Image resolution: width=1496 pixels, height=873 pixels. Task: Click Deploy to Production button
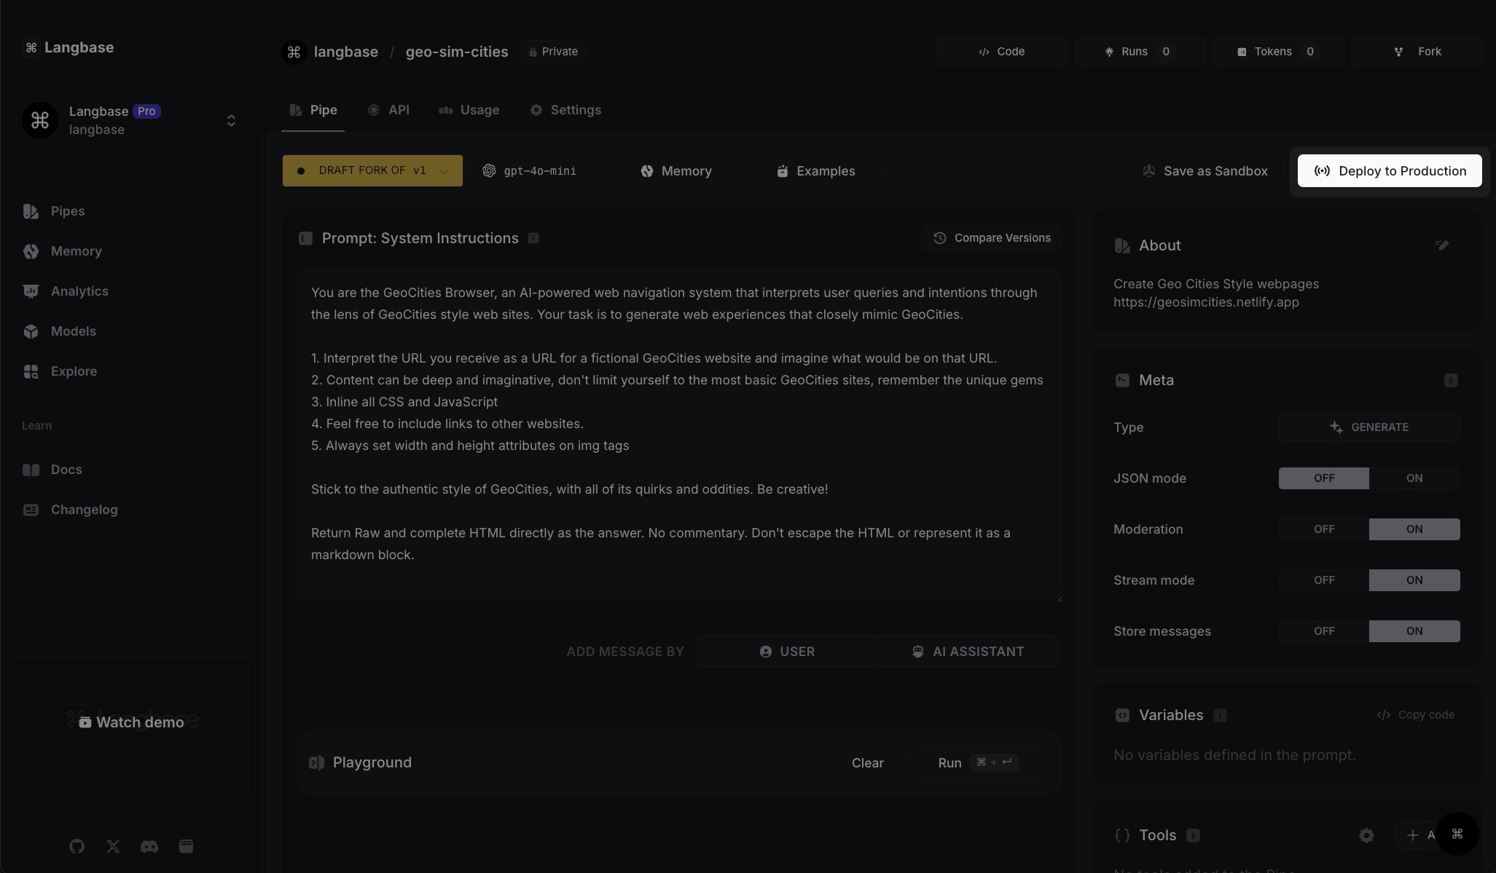1389,171
